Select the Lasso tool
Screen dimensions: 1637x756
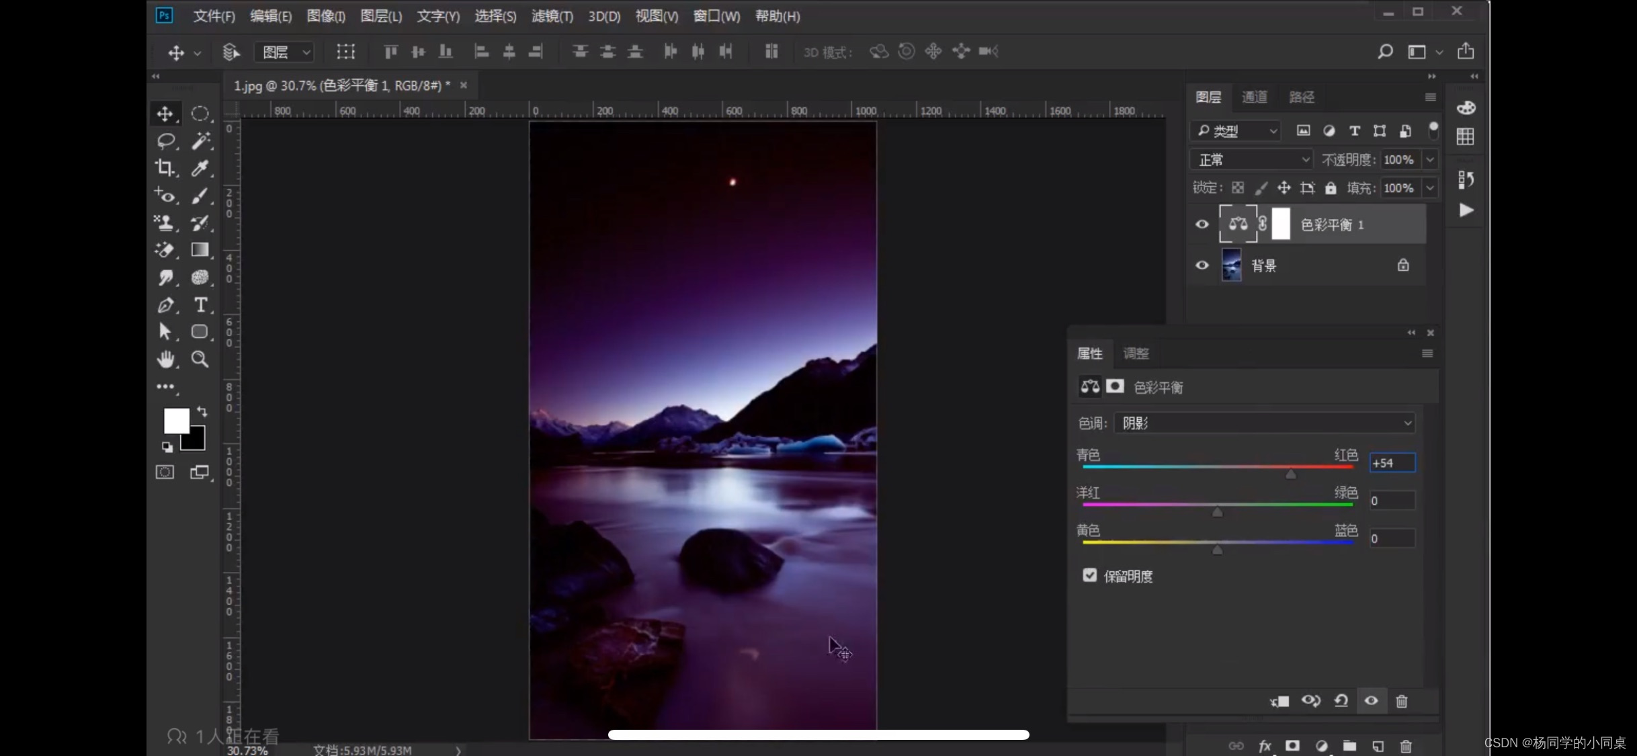coord(165,140)
